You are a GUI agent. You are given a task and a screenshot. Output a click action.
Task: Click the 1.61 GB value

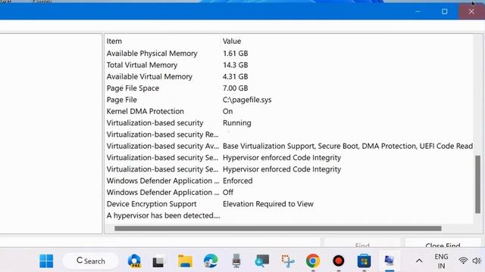tap(235, 54)
